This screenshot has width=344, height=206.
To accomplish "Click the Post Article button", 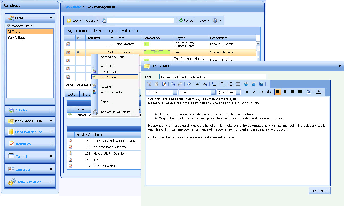I will click(320, 191).
